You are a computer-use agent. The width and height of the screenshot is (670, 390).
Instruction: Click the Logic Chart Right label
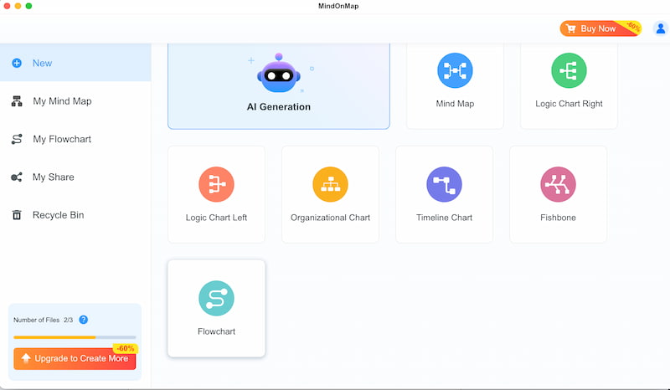569,104
